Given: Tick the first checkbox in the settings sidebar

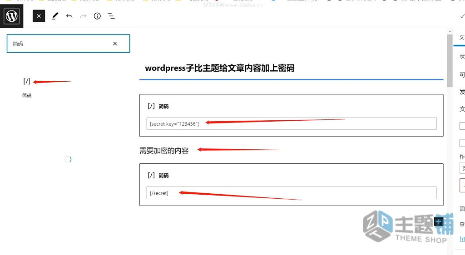Looking at the screenshot, I should [x=462, y=126].
